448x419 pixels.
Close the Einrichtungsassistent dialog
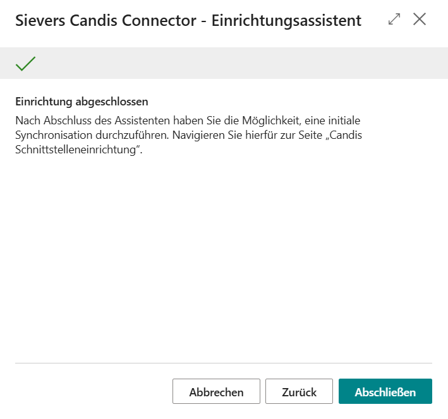click(x=420, y=19)
